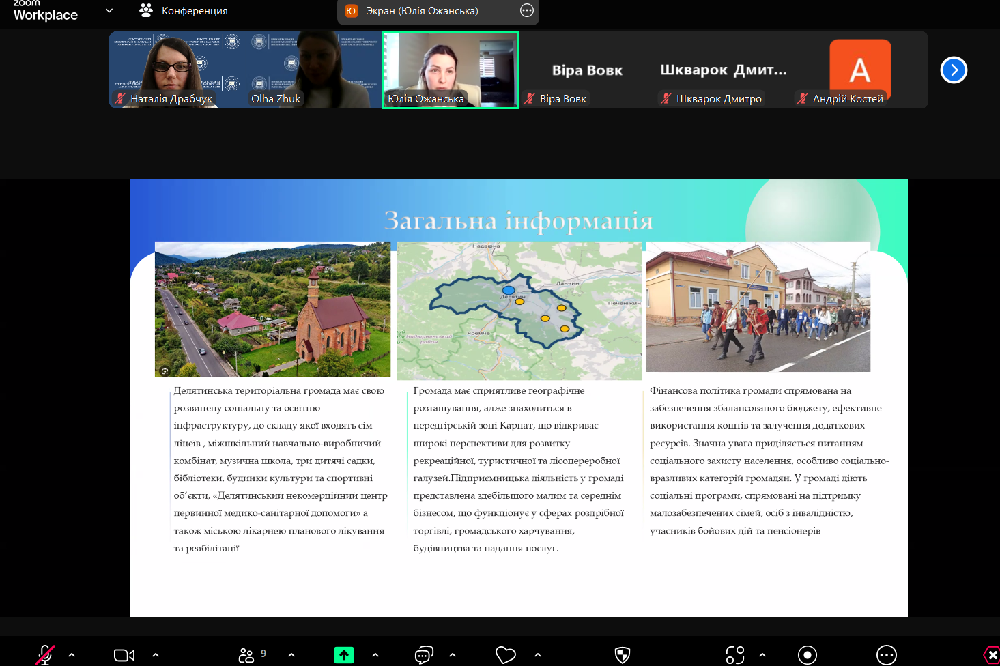Image resolution: width=1000 pixels, height=666 pixels.
Task: Open the participants panel
Action: point(246,655)
